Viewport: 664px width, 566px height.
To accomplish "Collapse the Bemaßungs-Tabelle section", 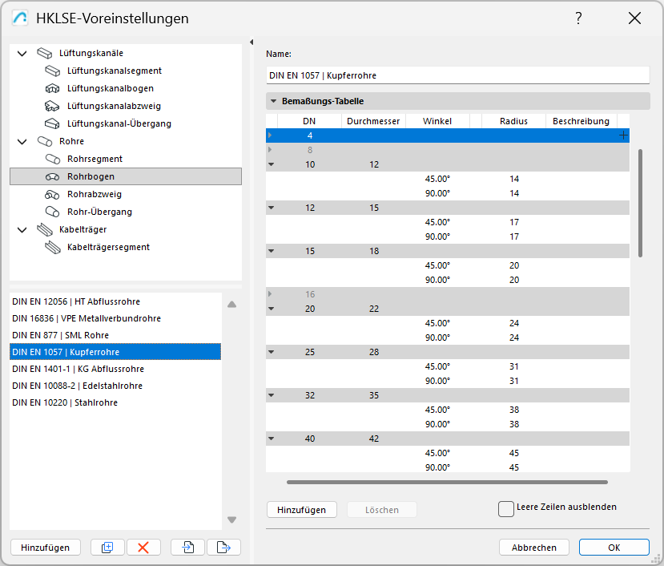I will coord(274,101).
